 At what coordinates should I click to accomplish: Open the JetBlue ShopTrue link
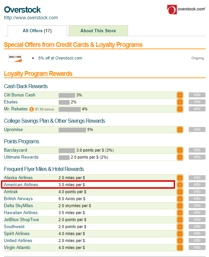click(x=21, y=220)
